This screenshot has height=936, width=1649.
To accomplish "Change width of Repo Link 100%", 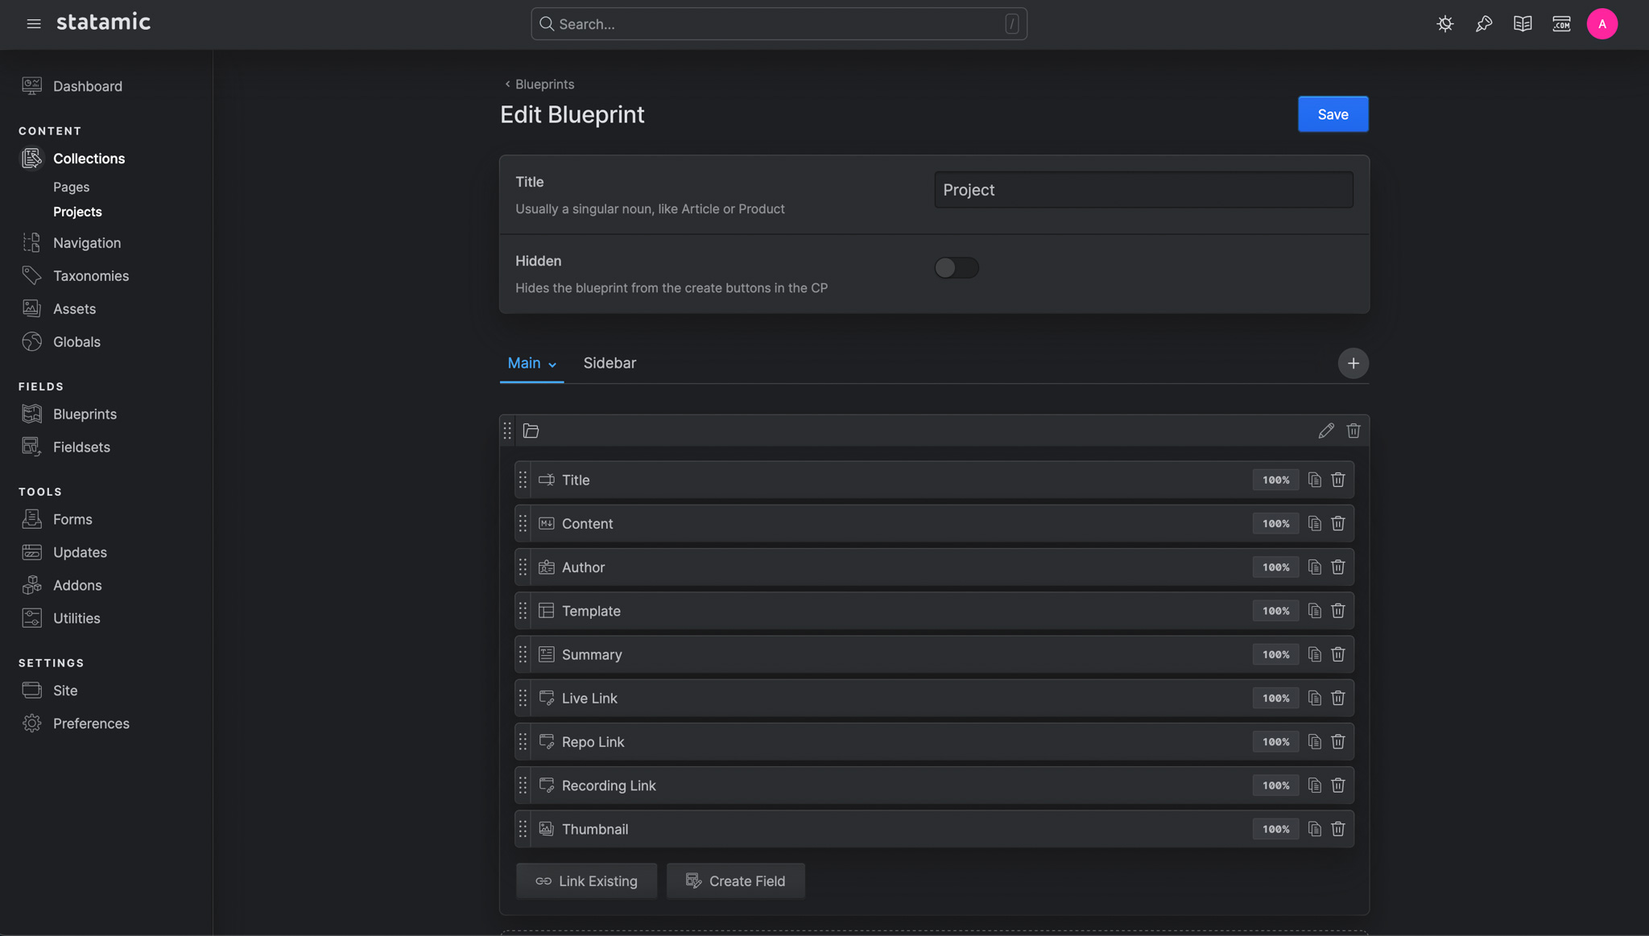I will (x=1275, y=742).
